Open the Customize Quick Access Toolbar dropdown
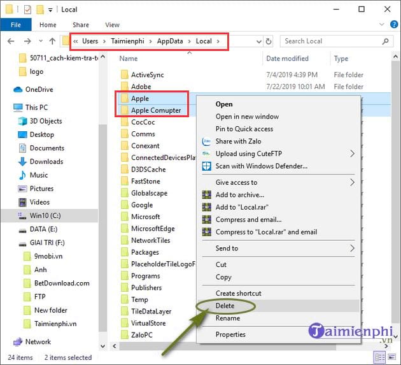The image size is (401, 365). [50, 10]
